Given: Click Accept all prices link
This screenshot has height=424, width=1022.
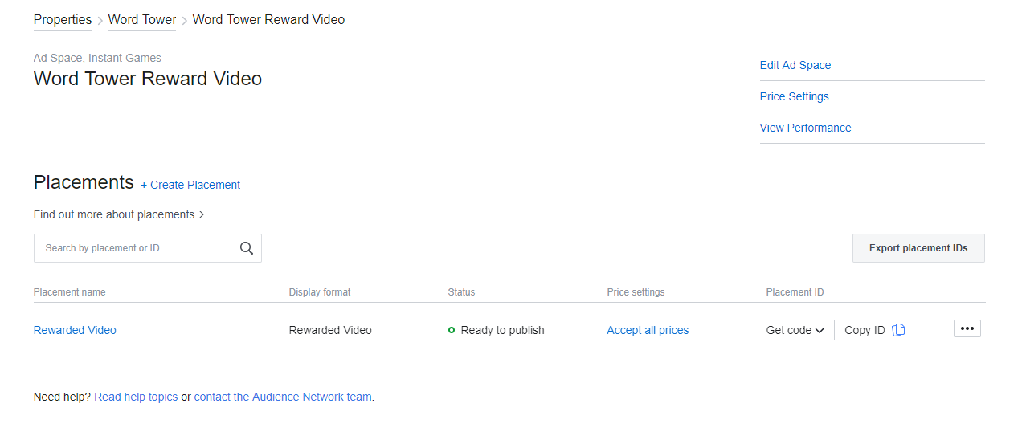Looking at the screenshot, I should click(648, 330).
